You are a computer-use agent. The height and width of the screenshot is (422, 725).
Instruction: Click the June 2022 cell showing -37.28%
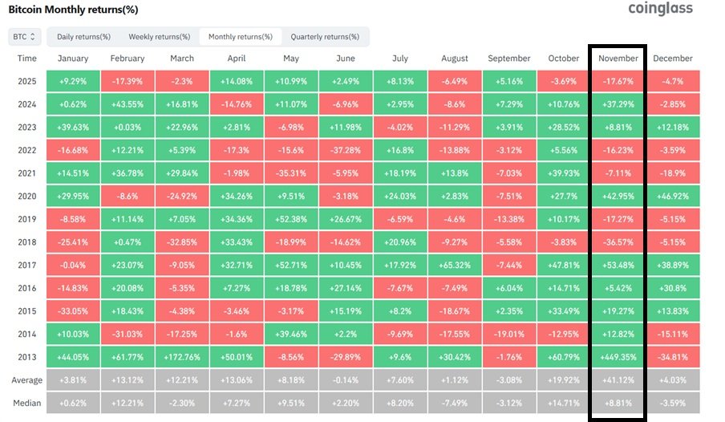pyautogui.click(x=346, y=150)
